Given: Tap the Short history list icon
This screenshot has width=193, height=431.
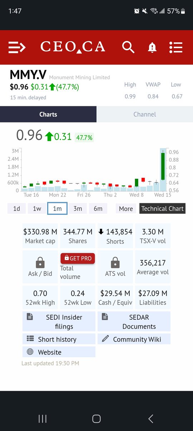Looking at the screenshot, I should [x=31, y=339].
